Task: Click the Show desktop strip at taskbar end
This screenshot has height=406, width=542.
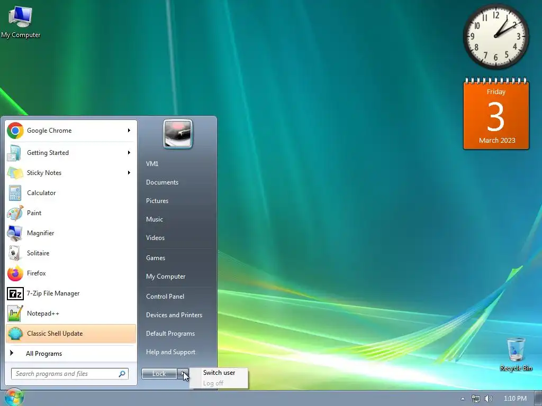Action: click(x=538, y=399)
